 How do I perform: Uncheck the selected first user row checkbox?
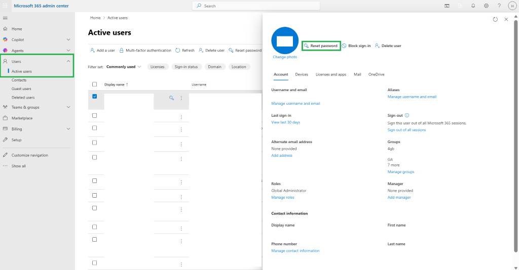tap(95, 97)
